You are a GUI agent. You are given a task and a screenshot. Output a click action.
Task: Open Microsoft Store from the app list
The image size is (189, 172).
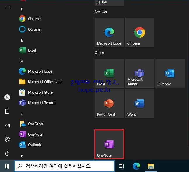pos(36,92)
